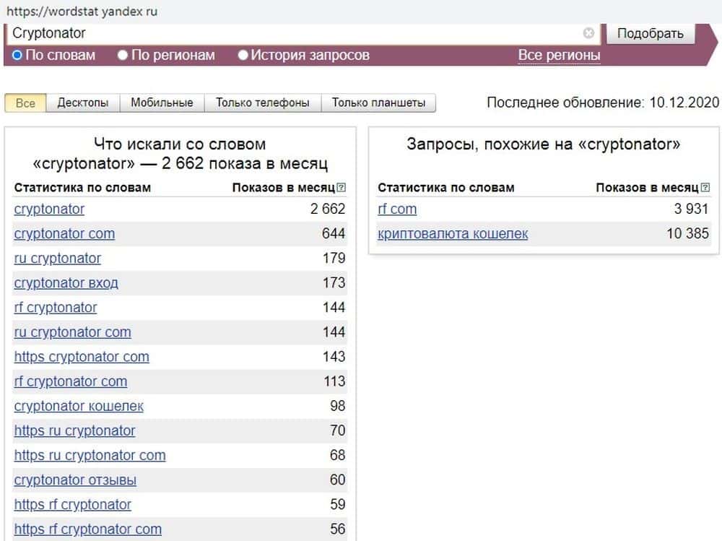The width and height of the screenshot is (722, 541).
Task: Click the 98 impressions value
Action: [337, 406]
